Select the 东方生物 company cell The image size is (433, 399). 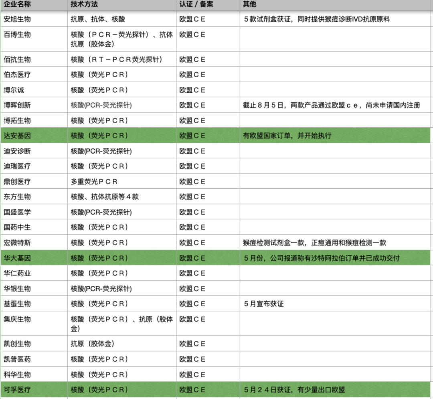34,197
